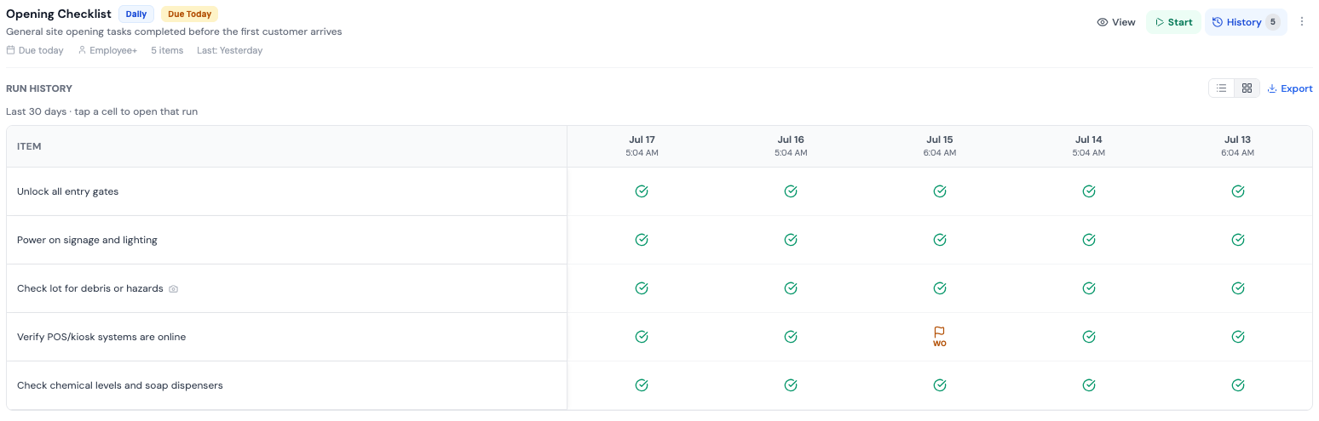
Task: Open the View option with eye icon
Action: point(1116,22)
